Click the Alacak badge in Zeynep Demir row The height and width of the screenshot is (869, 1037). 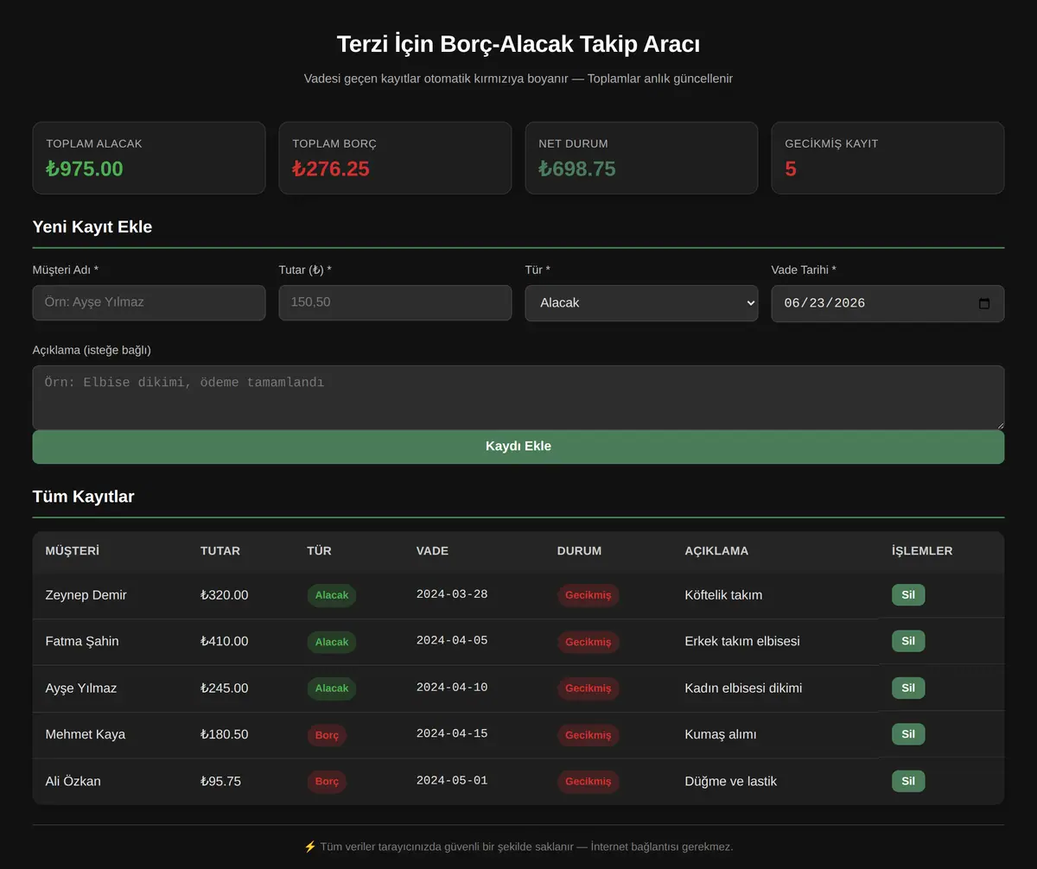pyautogui.click(x=332, y=595)
